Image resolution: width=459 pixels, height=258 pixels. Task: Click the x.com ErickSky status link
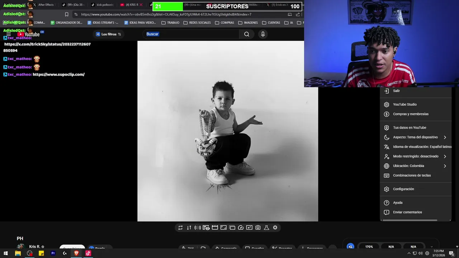[x=47, y=47]
